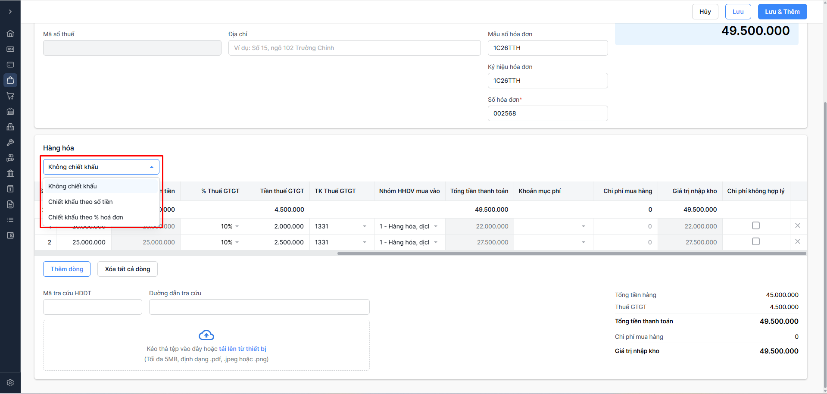Click the settings gear in sidebar
The image size is (827, 394).
pyautogui.click(x=10, y=383)
